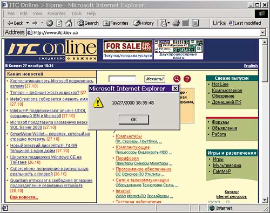Click into the site search text field
The height and width of the screenshot is (213, 270).
click(x=123, y=79)
